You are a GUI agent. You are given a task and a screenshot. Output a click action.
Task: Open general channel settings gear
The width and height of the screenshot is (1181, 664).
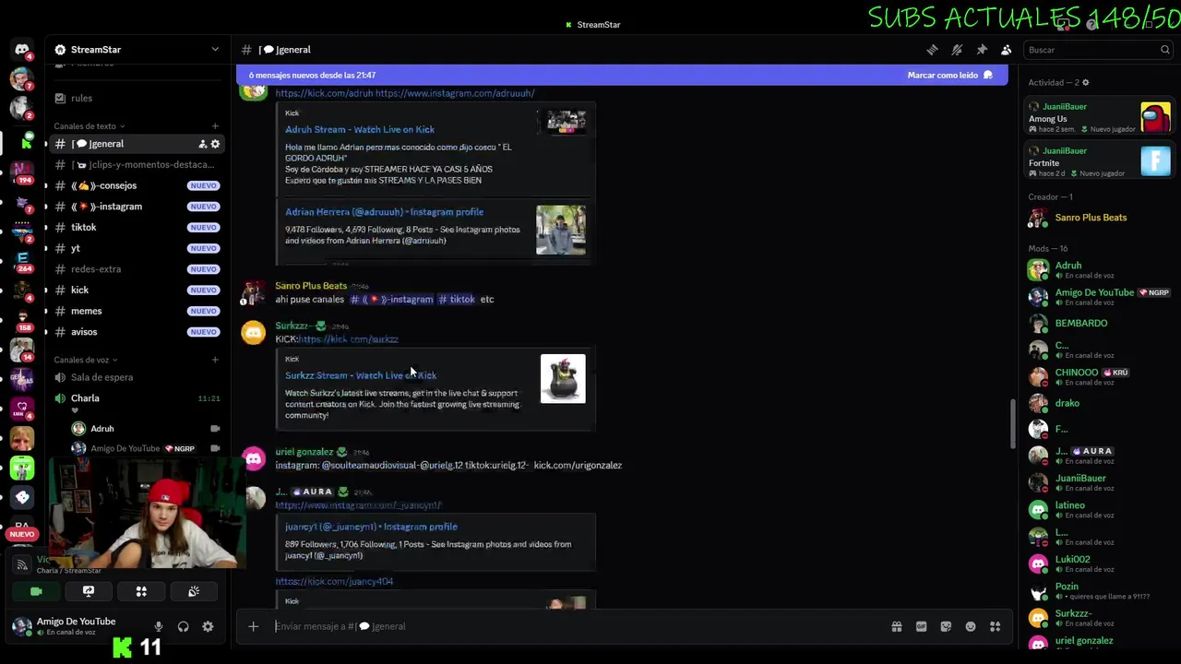pos(215,144)
